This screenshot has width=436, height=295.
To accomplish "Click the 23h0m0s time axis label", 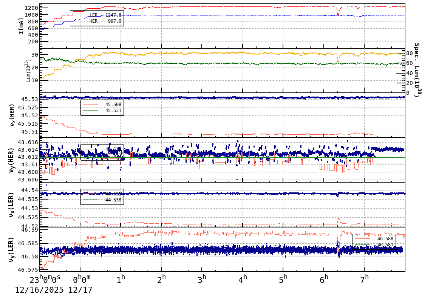I will coord(45,279).
